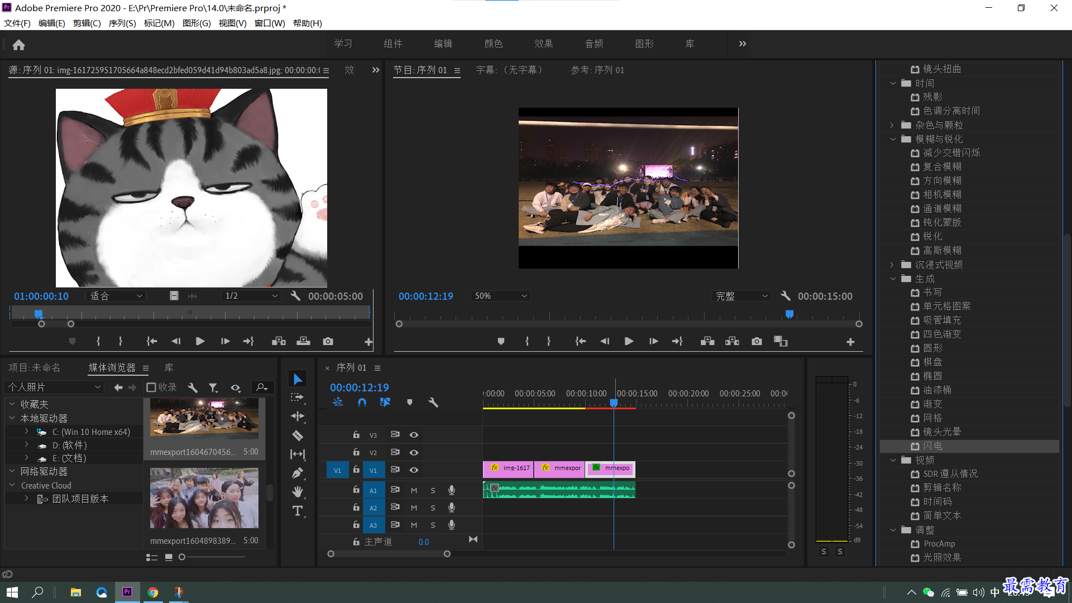Solo audio track A2
The image size is (1072, 603).
433,508
